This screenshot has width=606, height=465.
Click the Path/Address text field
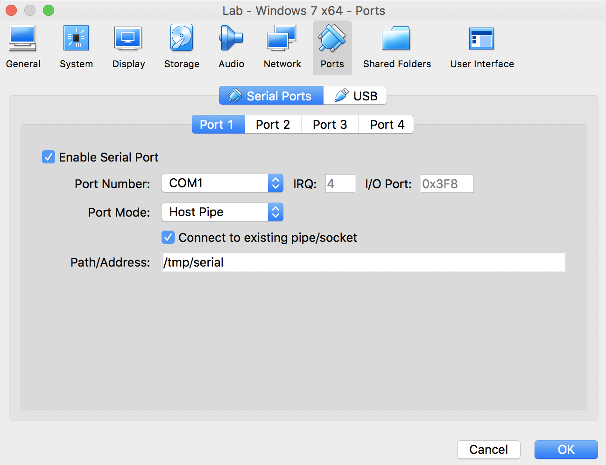[x=363, y=262]
